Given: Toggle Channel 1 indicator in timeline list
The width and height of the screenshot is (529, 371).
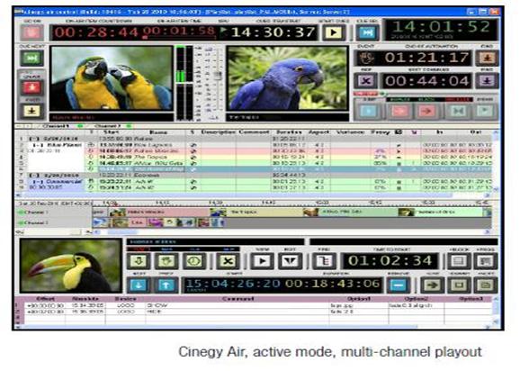Looking at the screenshot, I should [21, 213].
